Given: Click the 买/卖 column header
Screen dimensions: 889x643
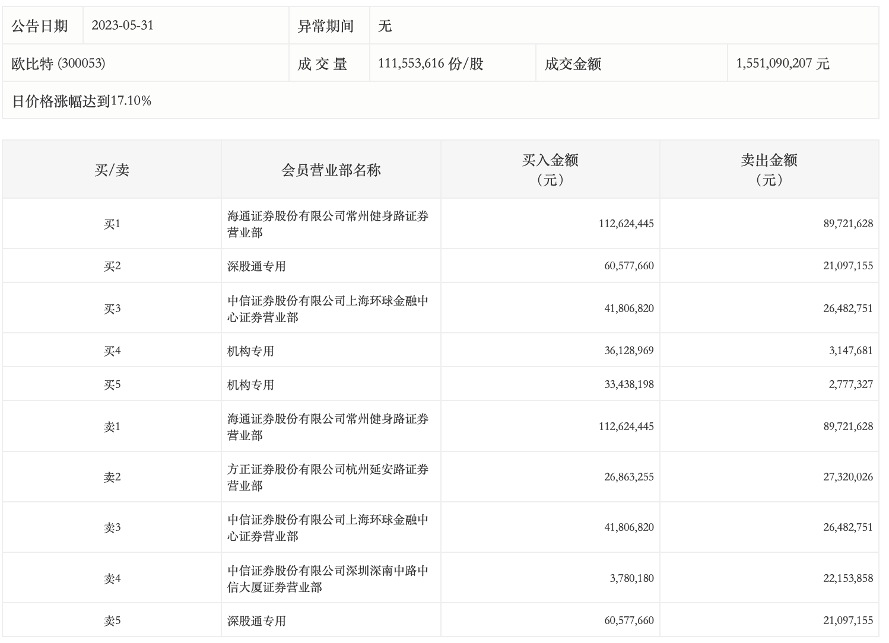Looking at the screenshot, I should click(x=112, y=170).
